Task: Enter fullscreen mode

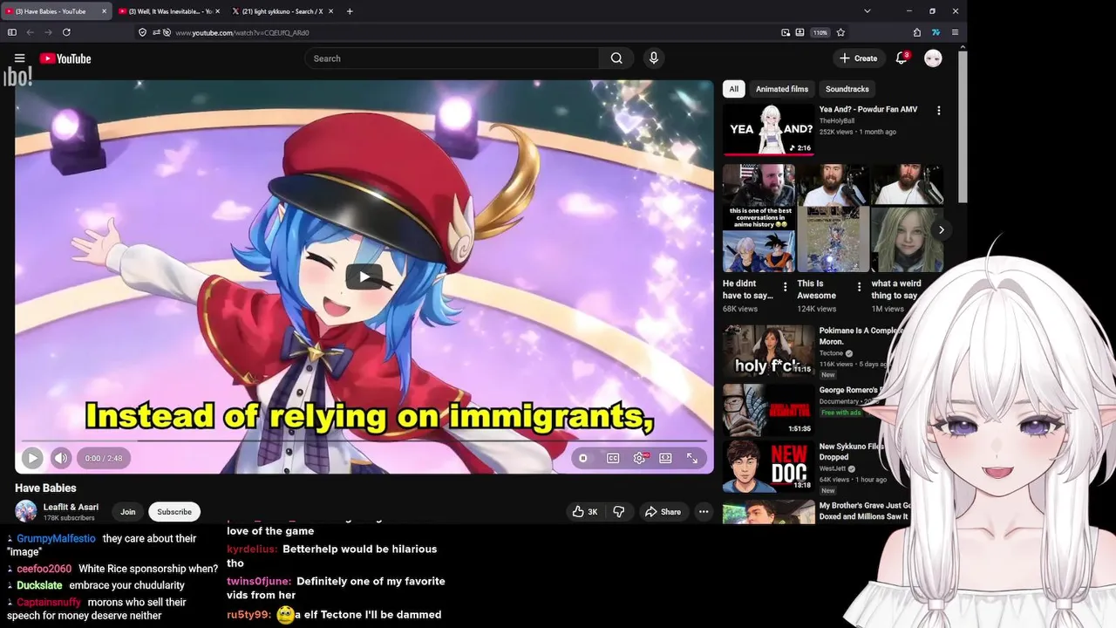Action: click(692, 458)
